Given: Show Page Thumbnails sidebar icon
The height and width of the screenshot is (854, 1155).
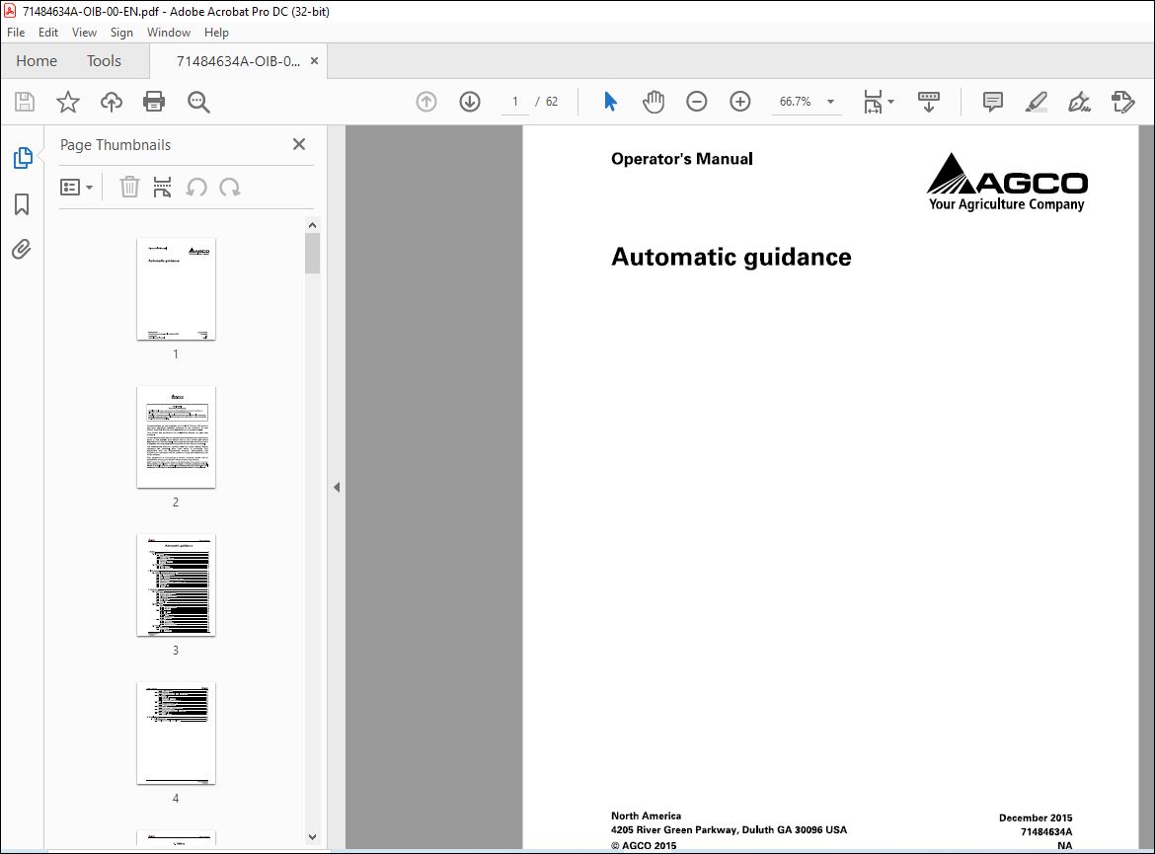Looking at the screenshot, I should pos(23,158).
